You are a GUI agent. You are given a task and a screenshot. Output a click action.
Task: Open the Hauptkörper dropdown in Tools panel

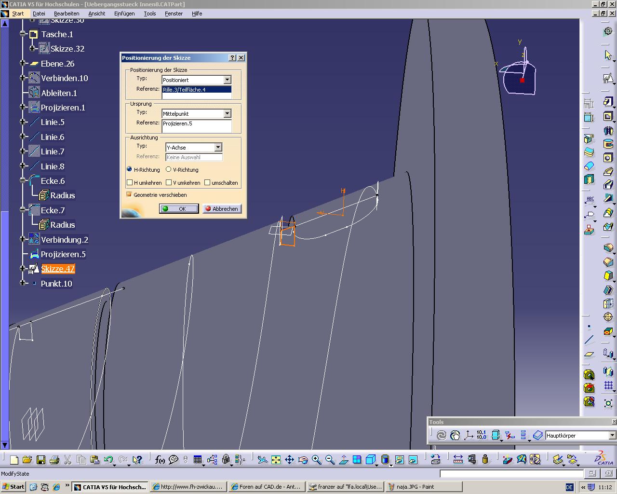(x=612, y=435)
